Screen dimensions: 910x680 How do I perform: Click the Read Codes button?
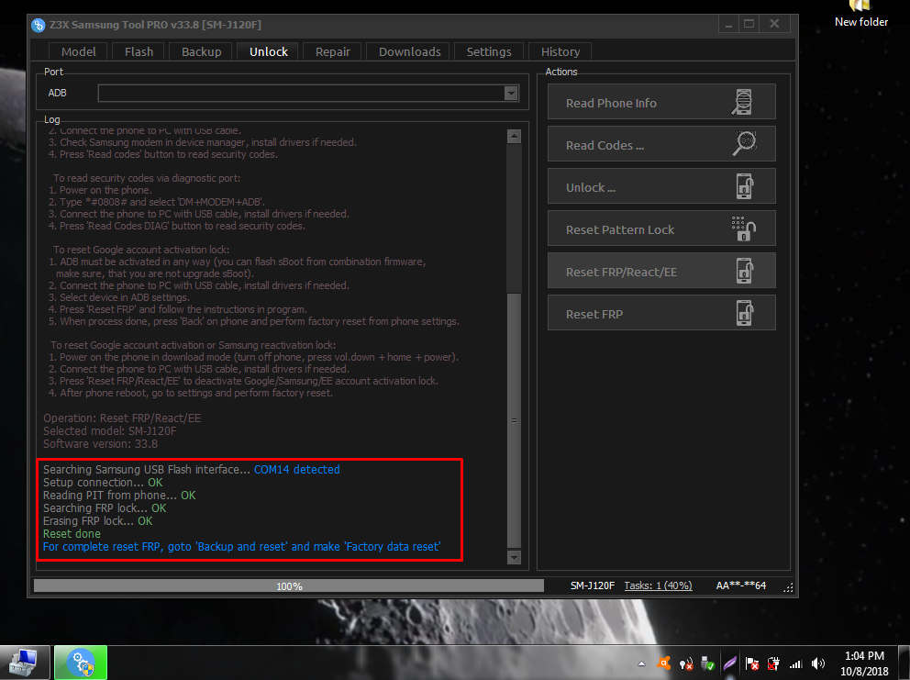(x=661, y=144)
